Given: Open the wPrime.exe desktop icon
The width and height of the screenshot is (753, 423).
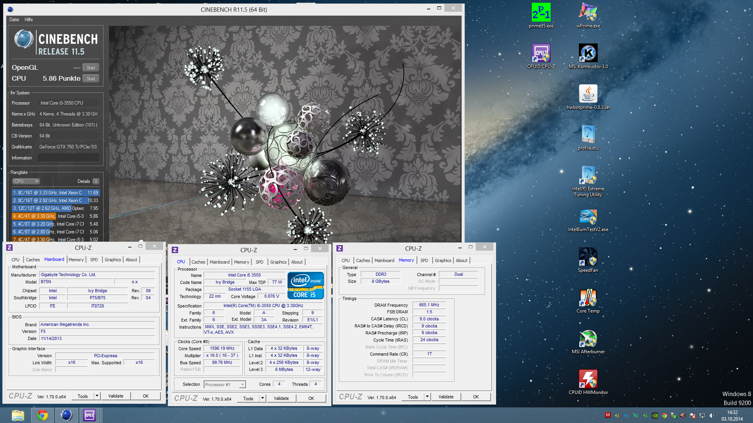Looking at the screenshot, I should click(588, 16).
